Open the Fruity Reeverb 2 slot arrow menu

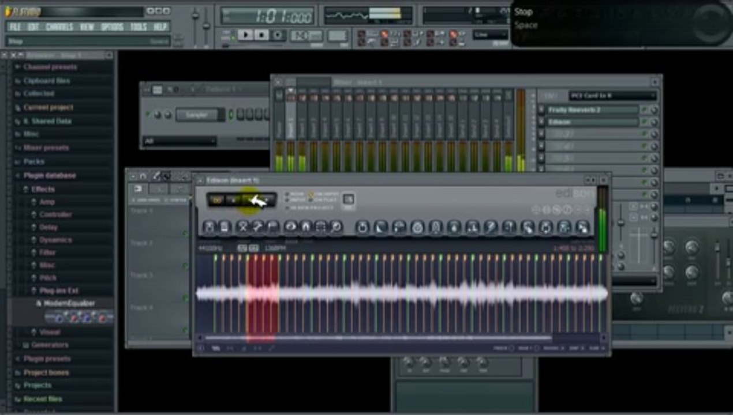pyautogui.click(x=541, y=110)
